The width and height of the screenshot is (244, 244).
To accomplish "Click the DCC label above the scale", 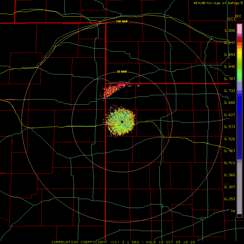I will (x=238, y=16).
